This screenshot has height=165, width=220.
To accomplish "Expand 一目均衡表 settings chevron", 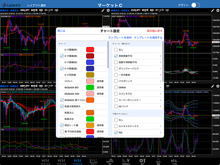I will (x=160, y=75).
